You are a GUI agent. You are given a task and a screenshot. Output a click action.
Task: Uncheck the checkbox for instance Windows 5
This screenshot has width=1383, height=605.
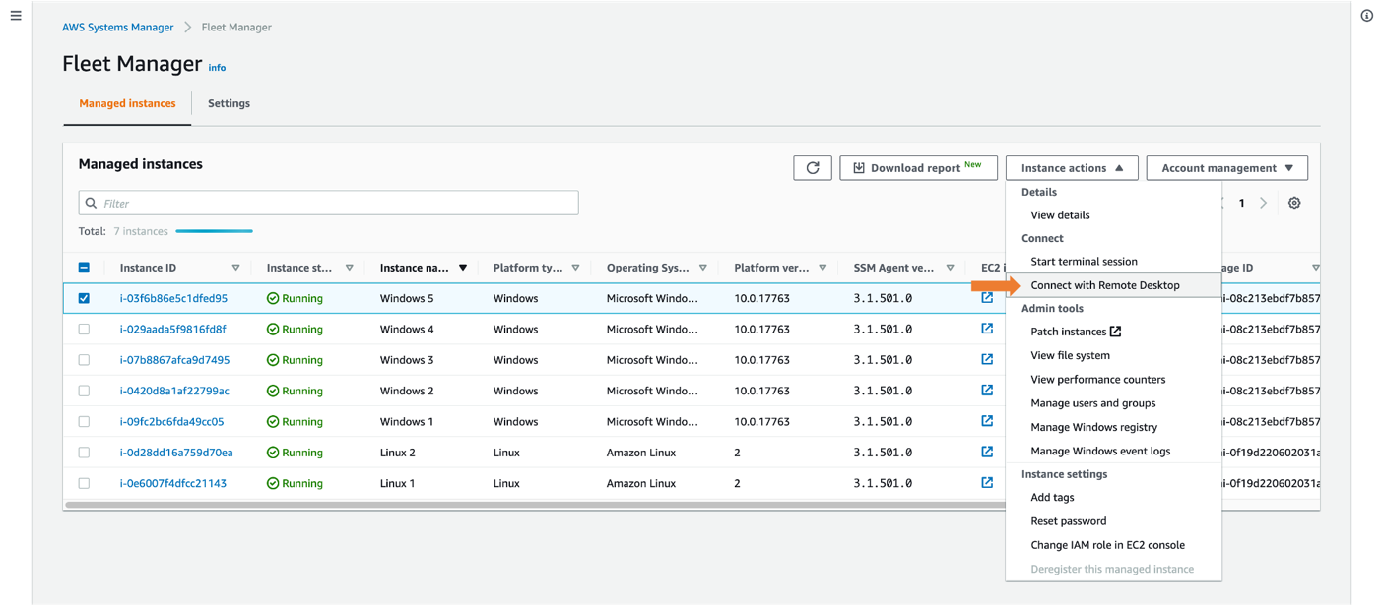click(x=84, y=297)
